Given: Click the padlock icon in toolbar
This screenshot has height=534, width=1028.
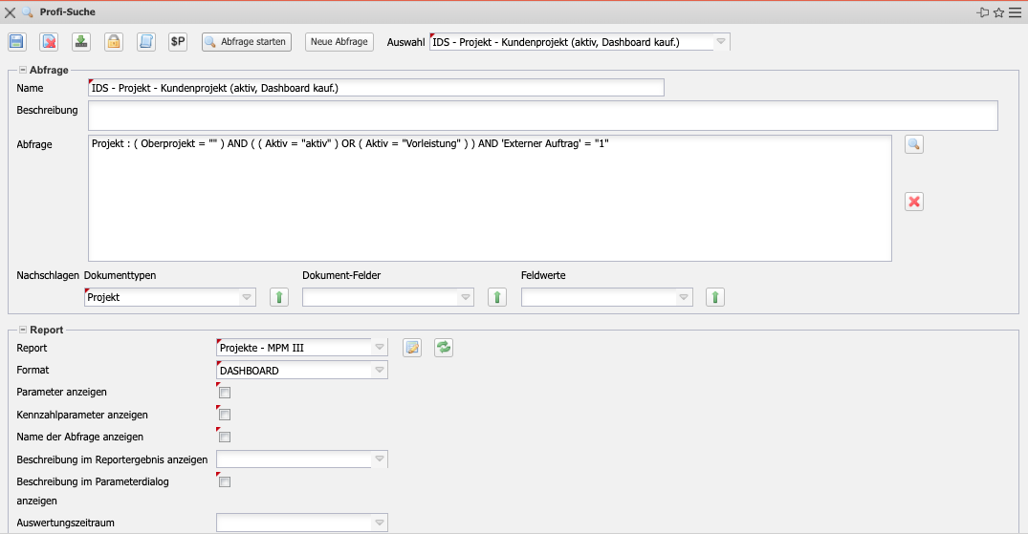Looking at the screenshot, I should click(114, 42).
